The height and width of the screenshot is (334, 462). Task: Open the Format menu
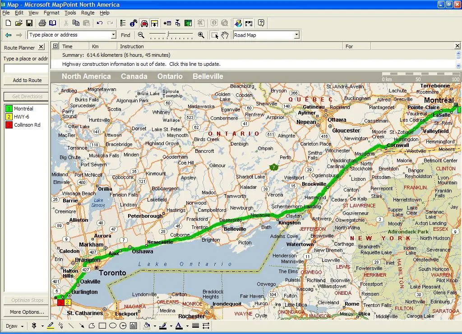(x=51, y=13)
